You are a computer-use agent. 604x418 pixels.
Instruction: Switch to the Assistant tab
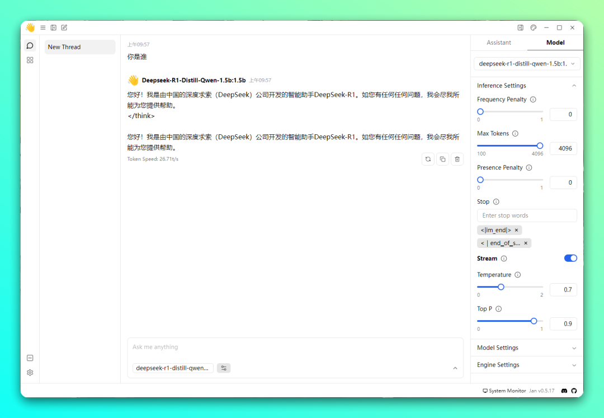click(x=499, y=43)
